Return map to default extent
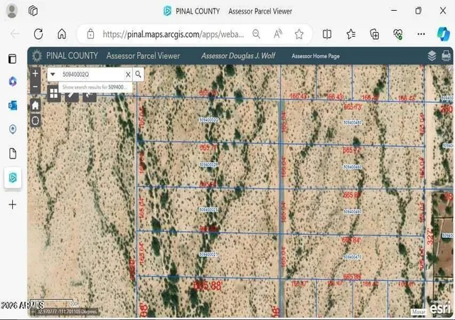The image size is (455, 320). [x=35, y=105]
